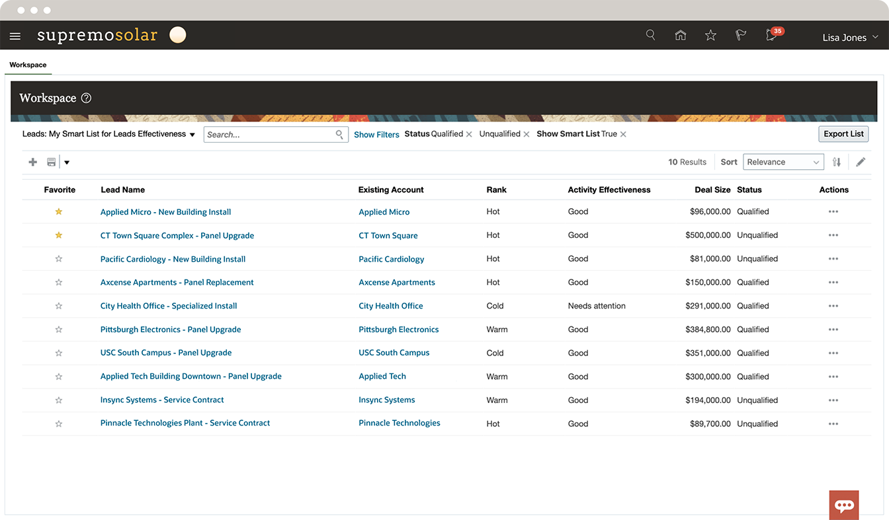Screen dimensions: 889x520
Task: Create a new lead with the plus icon
Action: pyautogui.click(x=32, y=161)
